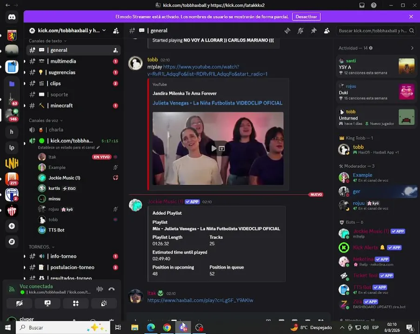This screenshot has height=334, width=420.
Task: Expand threads arrow beside multimedia channel
Action: point(24,61)
